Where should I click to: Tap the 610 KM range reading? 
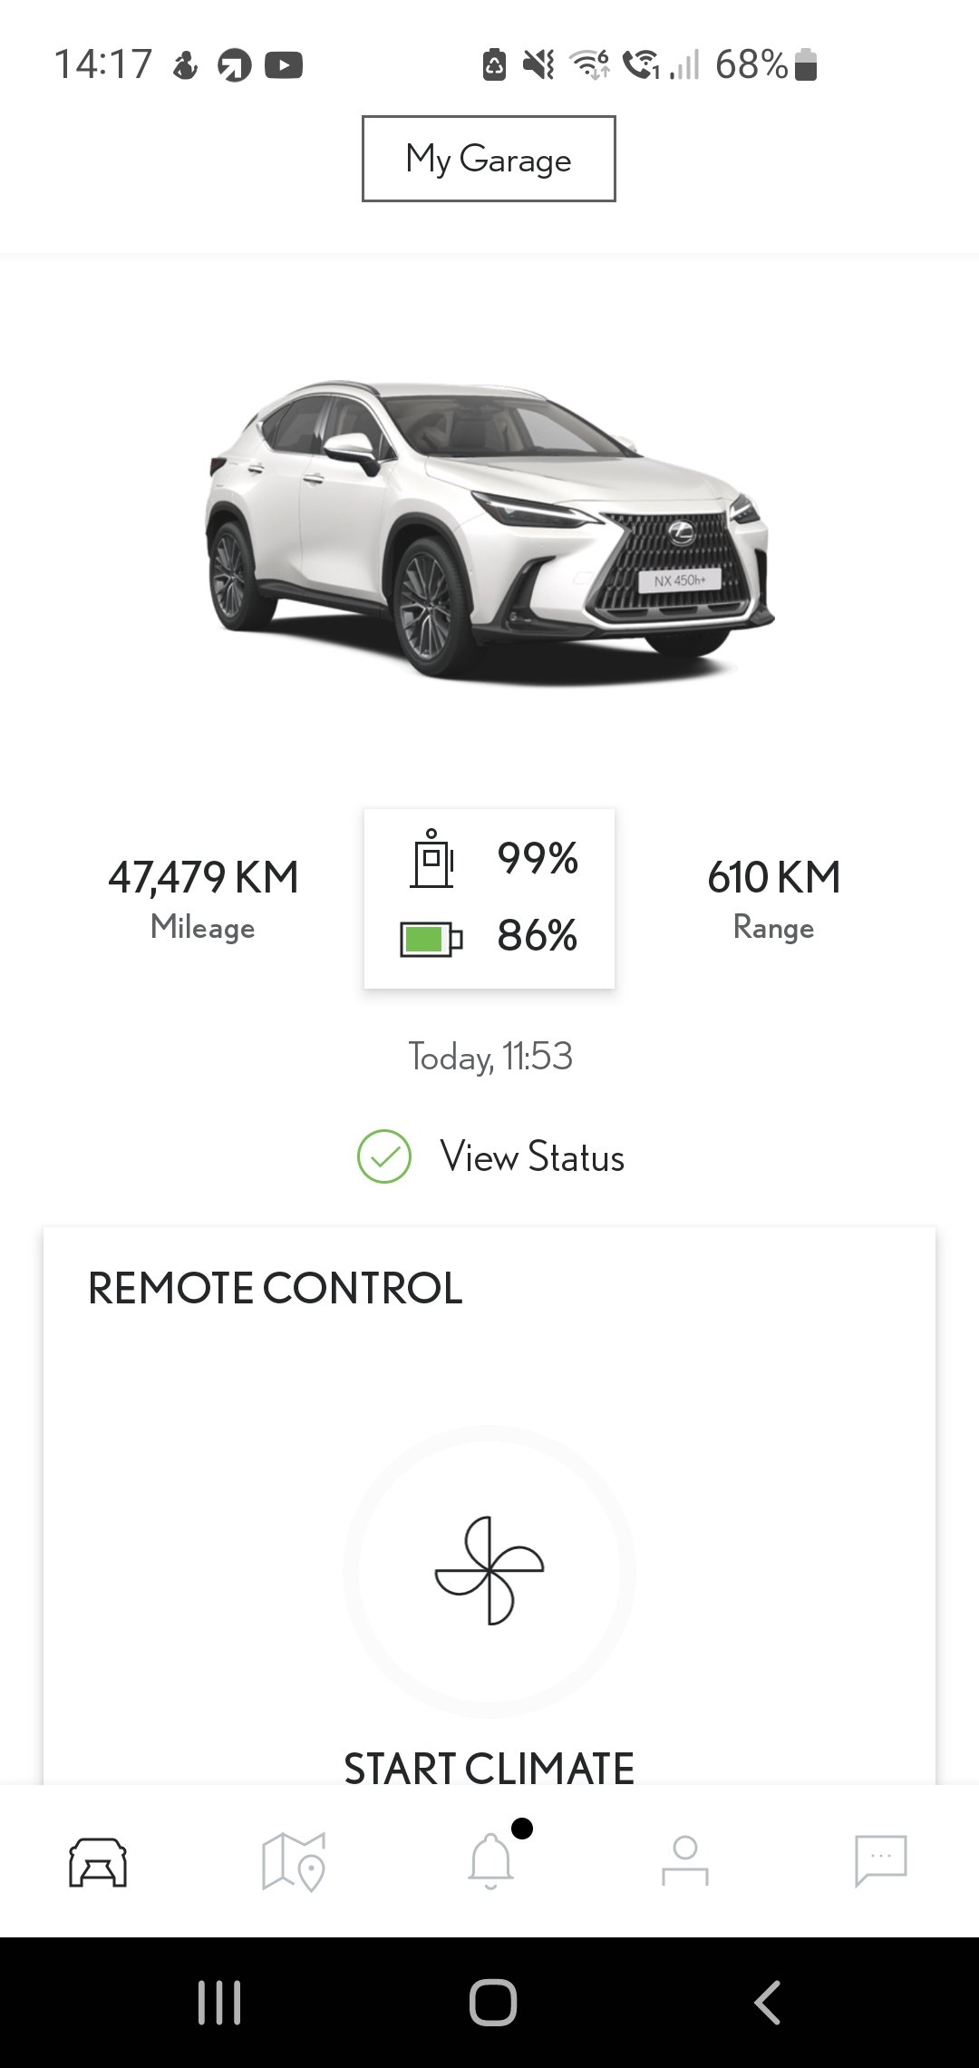tap(773, 878)
